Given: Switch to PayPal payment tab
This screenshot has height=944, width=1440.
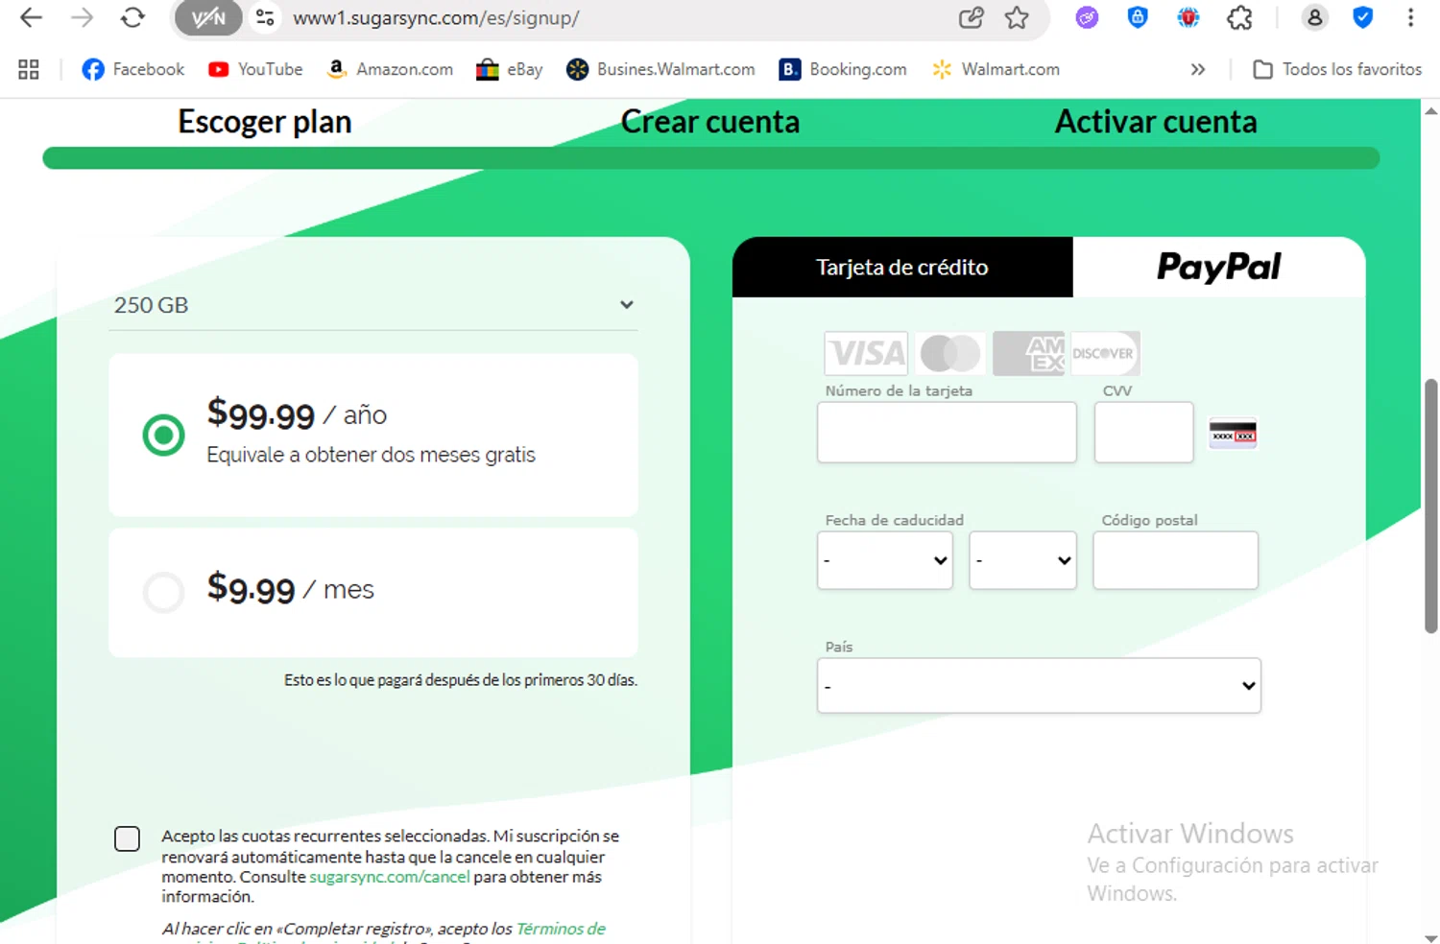Looking at the screenshot, I should coord(1218,267).
